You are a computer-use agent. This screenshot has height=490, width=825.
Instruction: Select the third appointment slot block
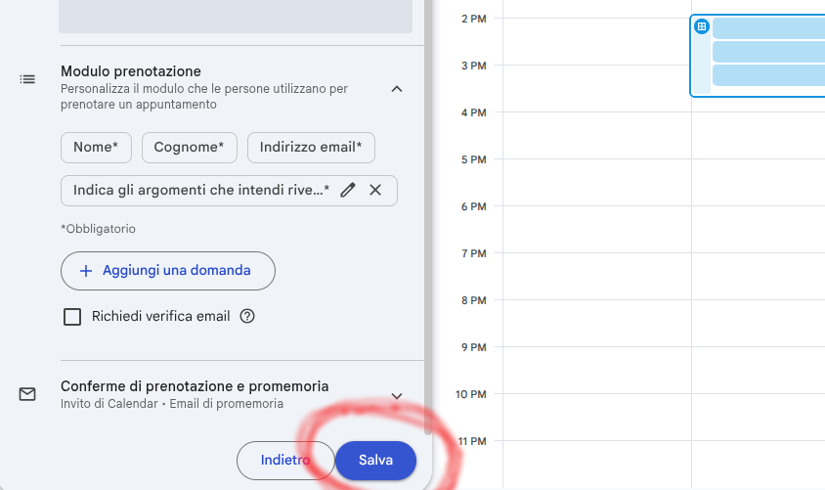click(768, 74)
